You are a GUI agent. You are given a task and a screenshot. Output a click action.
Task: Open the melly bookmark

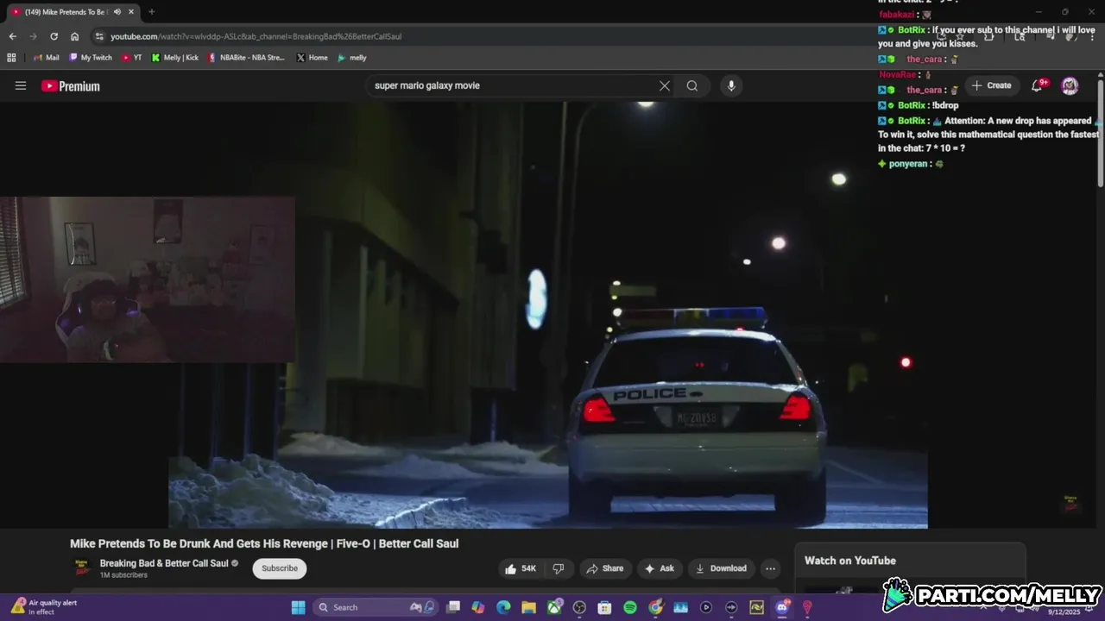tap(351, 58)
